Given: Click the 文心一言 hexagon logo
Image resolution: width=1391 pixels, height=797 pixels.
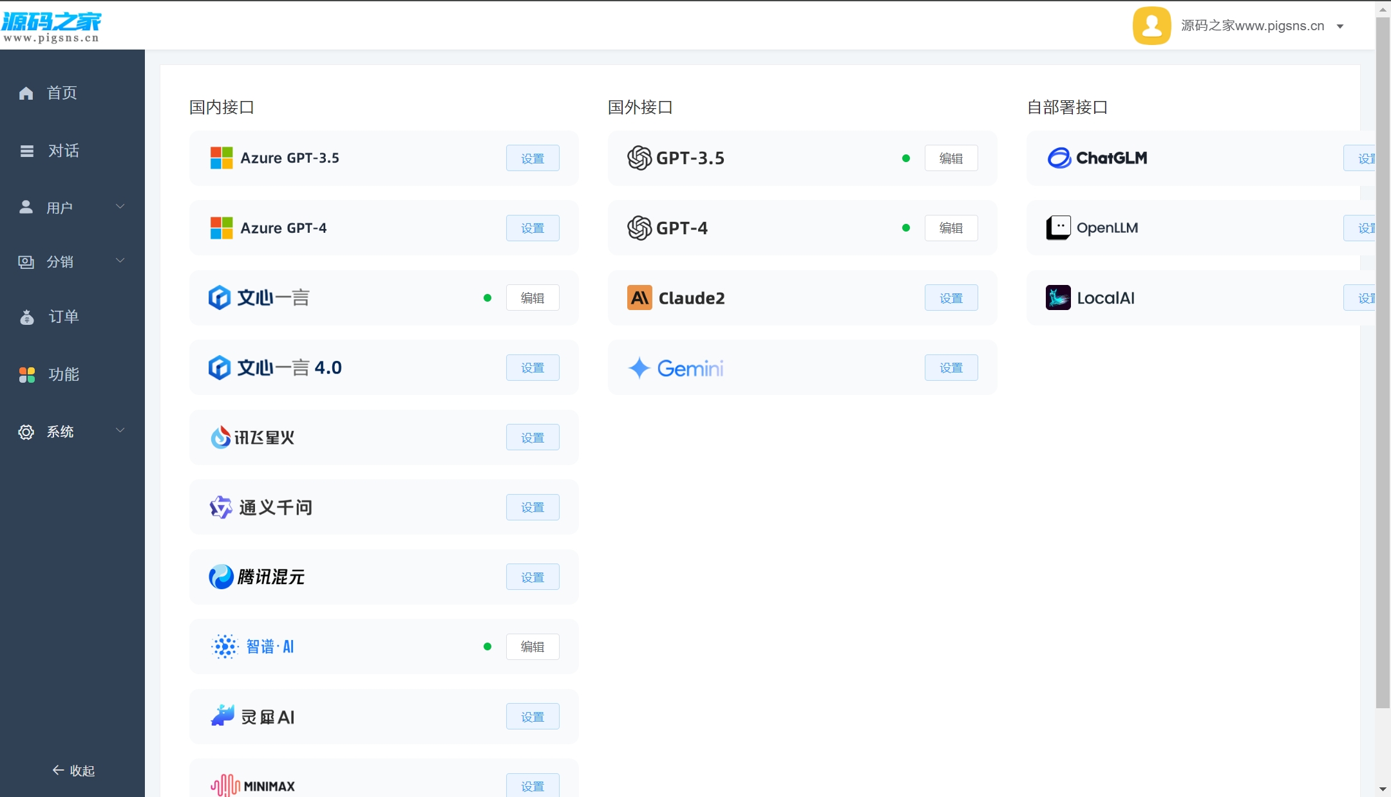Looking at the screenshot, I should coord(220,298).
